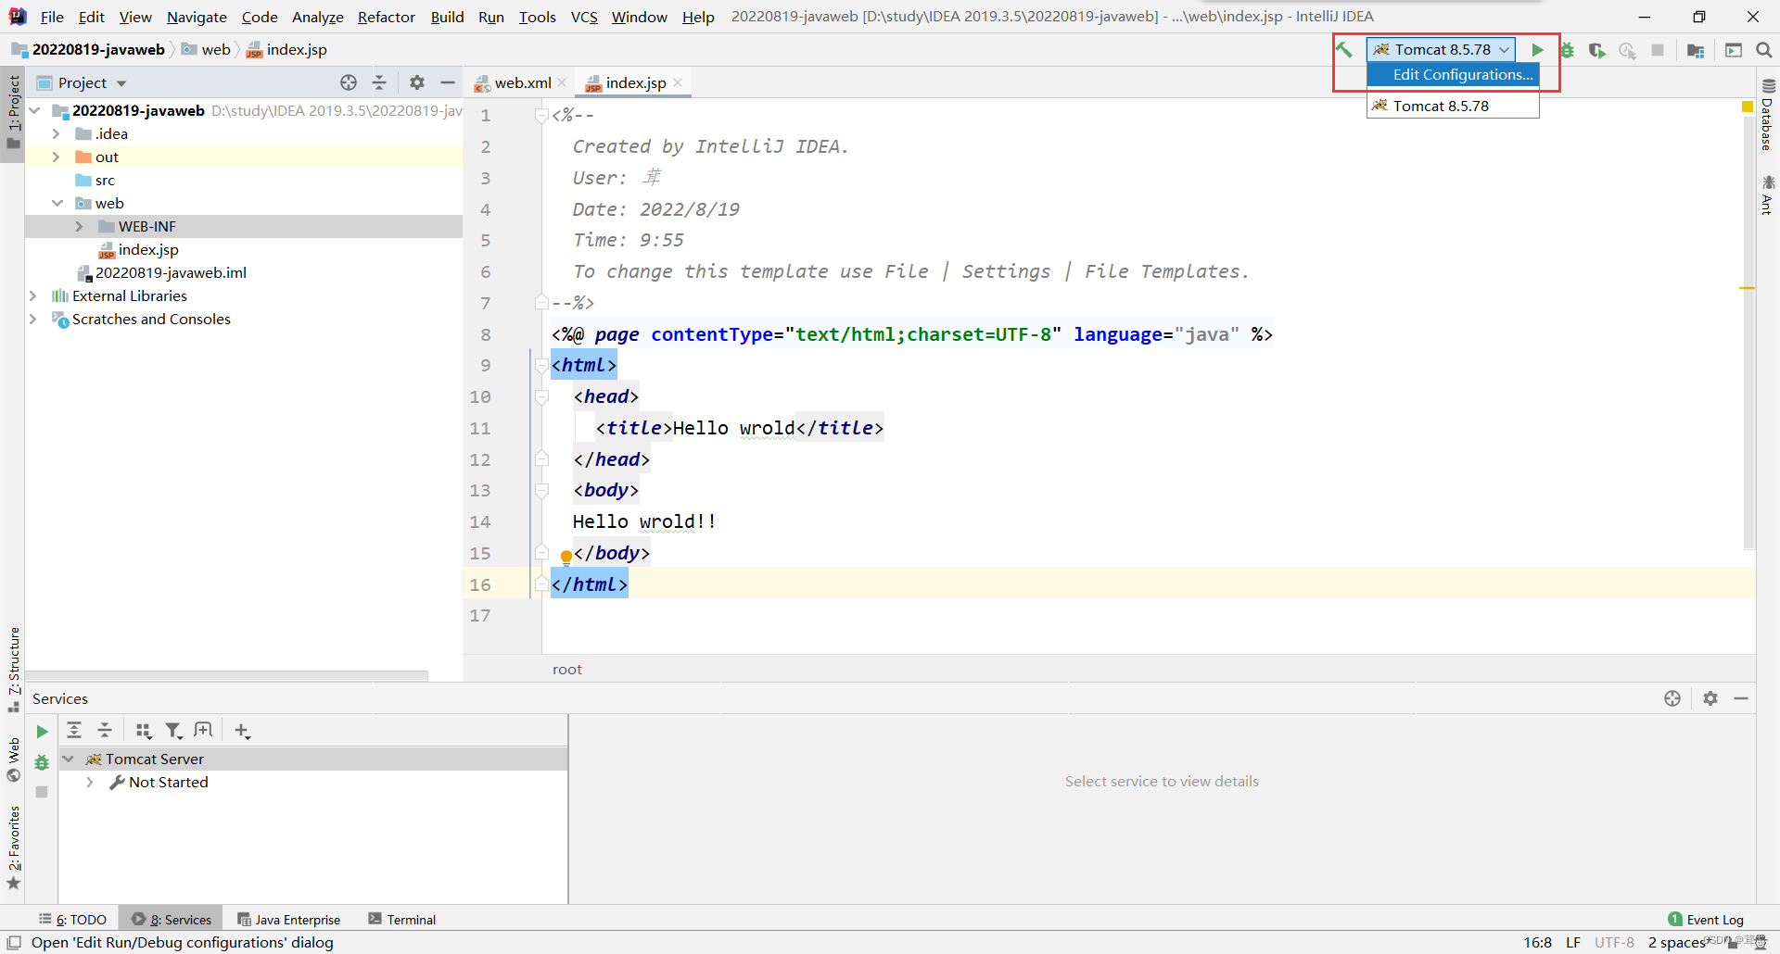This screenshot has width=1780, height=954.
Task: Expand all services icon
Action: [x=75, y=731]
